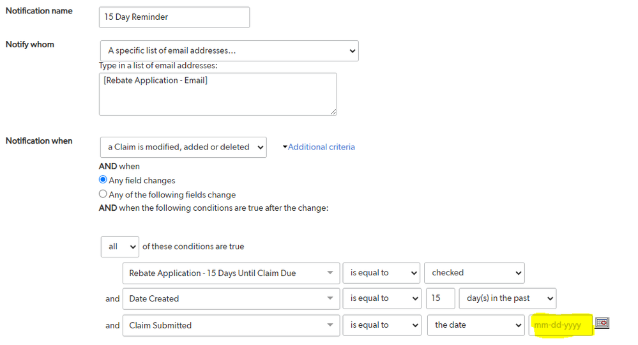The height and width of the screenshot is (345, 638).
Task: Open the Notify whom dropdown
Action: pos(229,51)
